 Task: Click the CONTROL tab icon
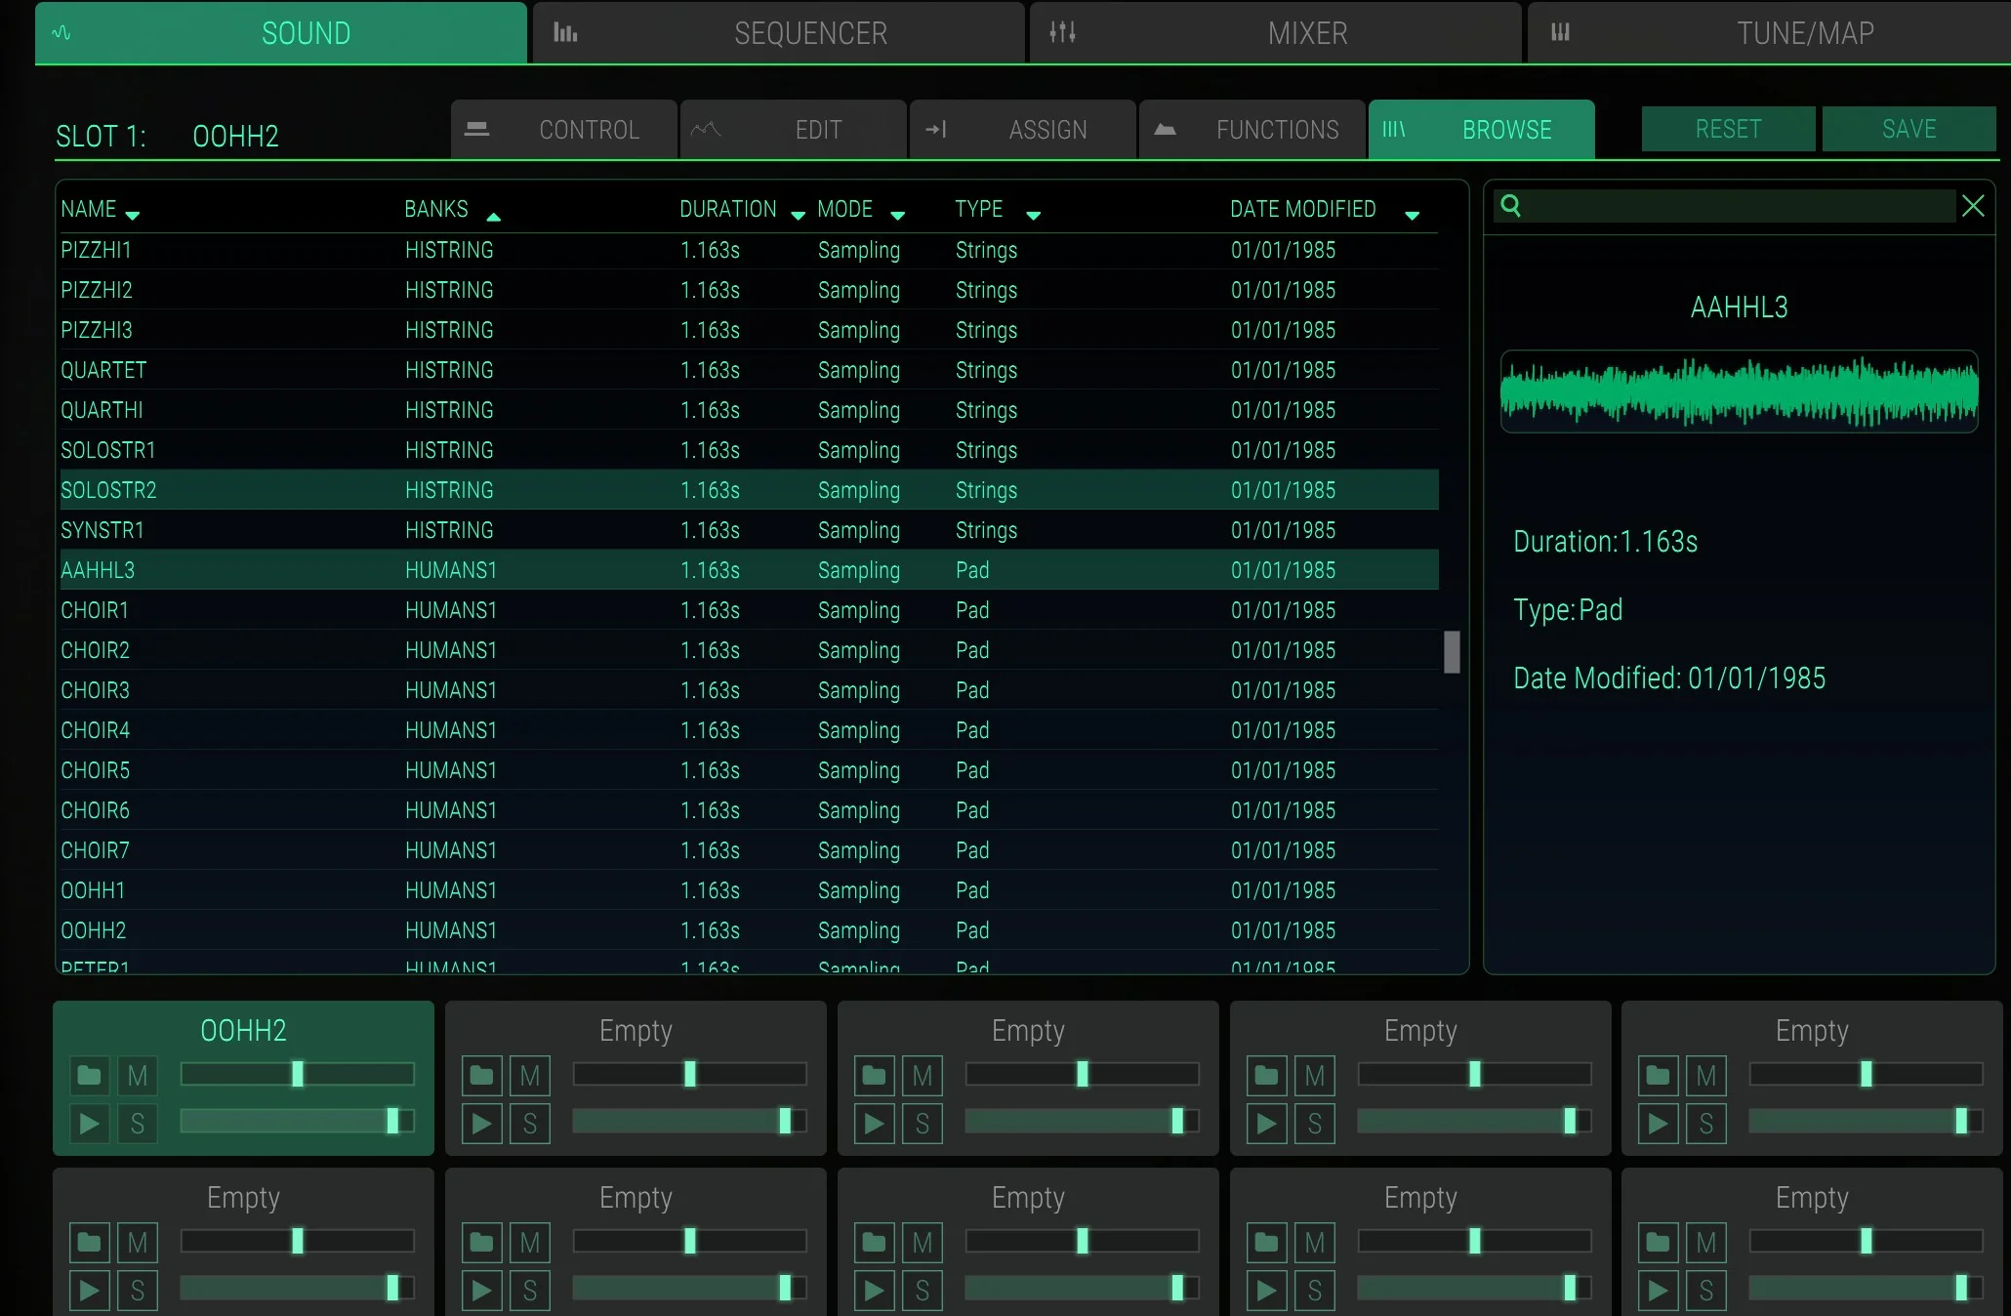[x=476, y=129]
